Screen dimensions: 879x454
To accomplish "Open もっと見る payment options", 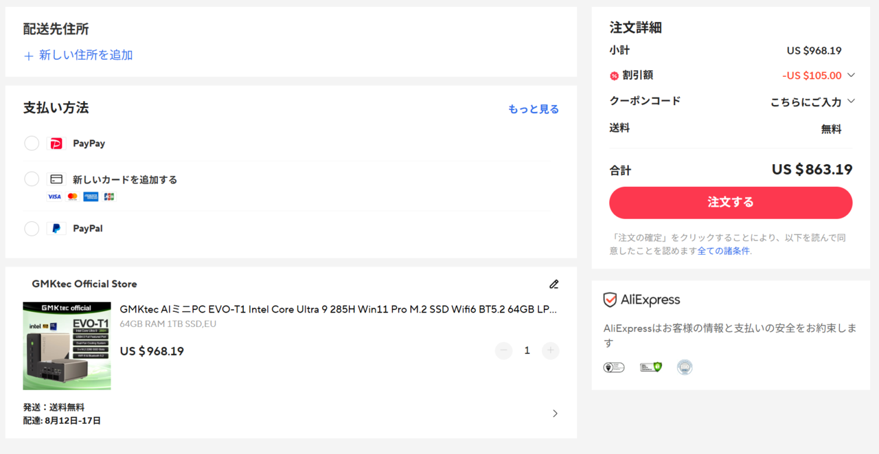I will click(x=534, y=109).
